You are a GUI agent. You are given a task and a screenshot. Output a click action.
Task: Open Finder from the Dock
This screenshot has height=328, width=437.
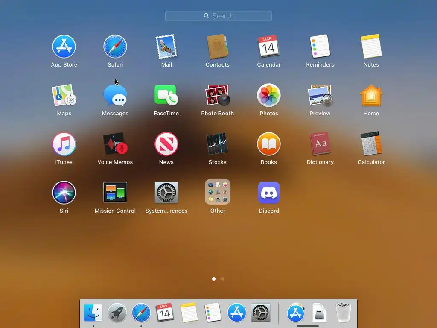93,313
